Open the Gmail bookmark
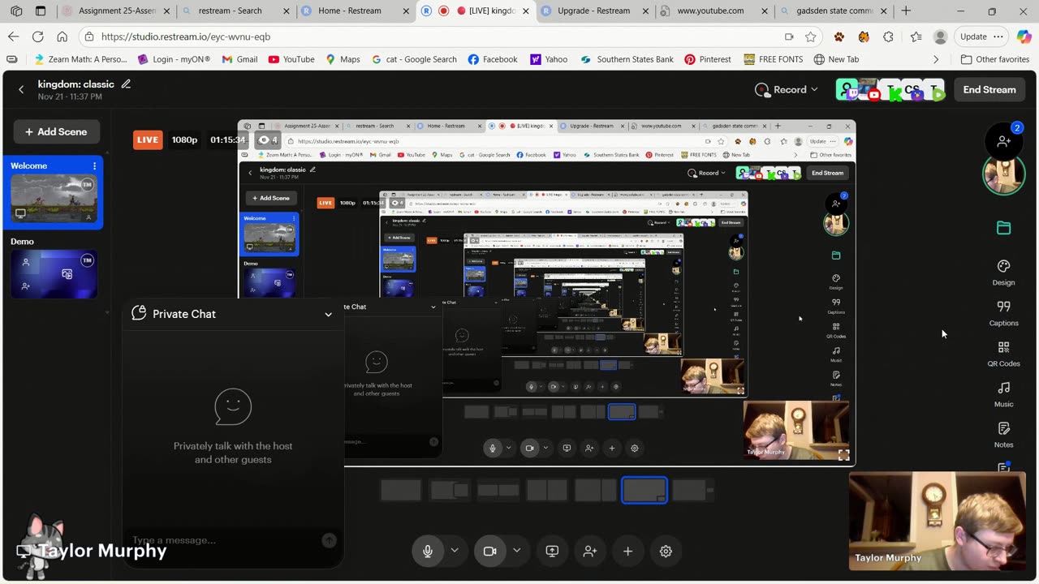This screenshot has height=584, width=1039. [240, 59]
